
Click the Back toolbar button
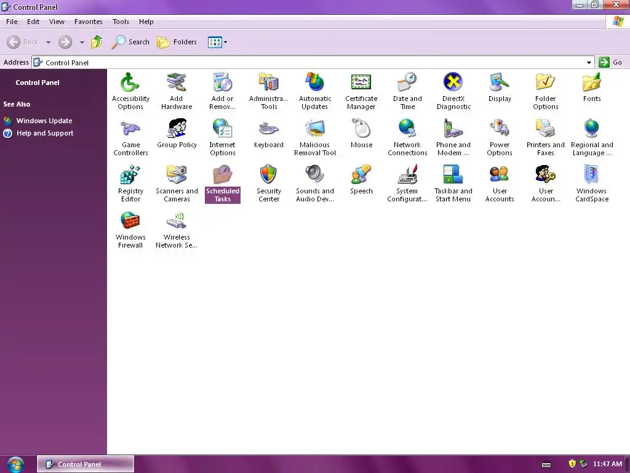pyautogui.click(x=23, y=42)
